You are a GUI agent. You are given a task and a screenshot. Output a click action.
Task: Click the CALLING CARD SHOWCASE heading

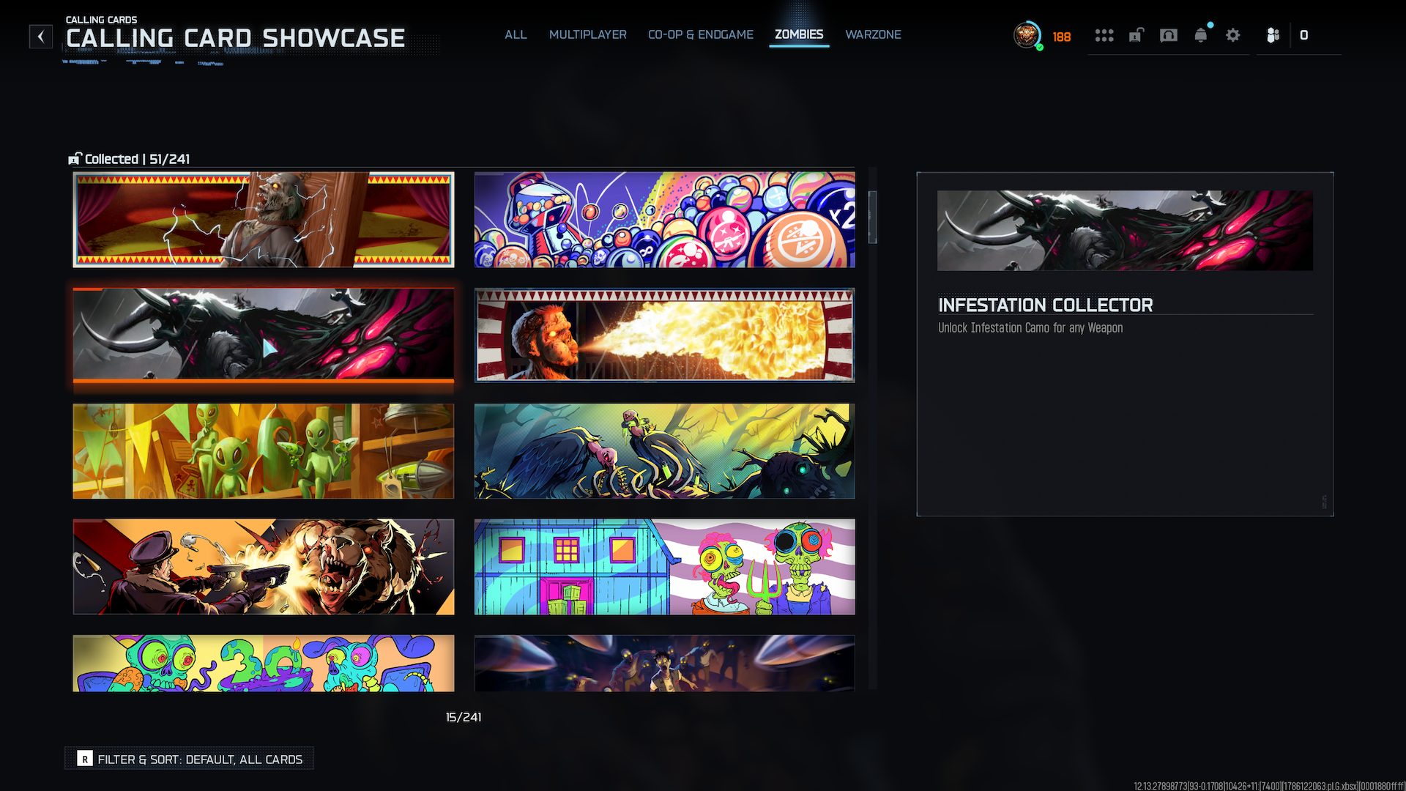pyautogui.click(x=235, y=38)
